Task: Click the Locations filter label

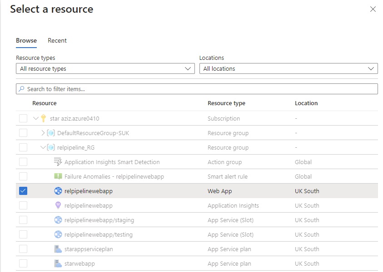Action: (212, 58)
